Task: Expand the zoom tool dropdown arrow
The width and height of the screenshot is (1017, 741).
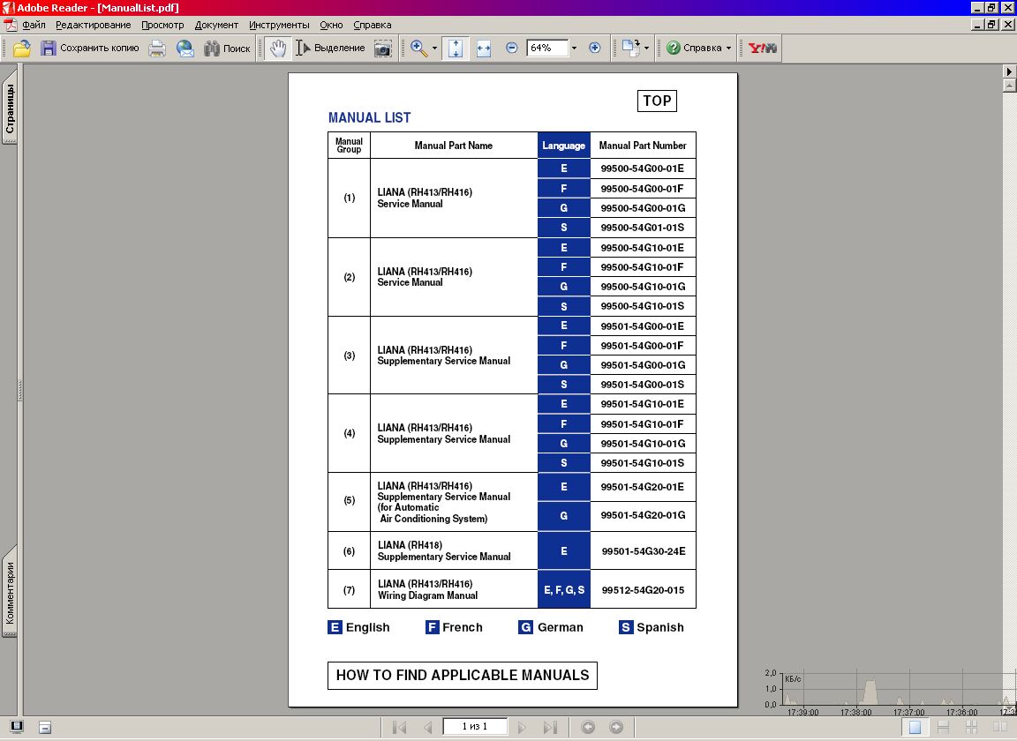Action: coord(434,48)
